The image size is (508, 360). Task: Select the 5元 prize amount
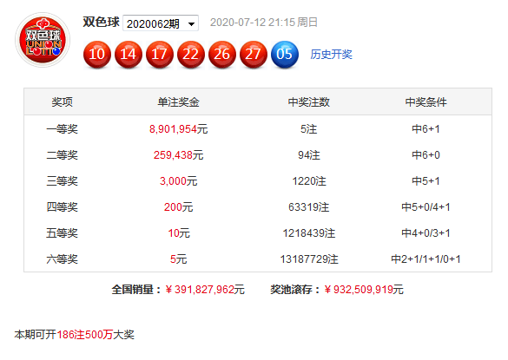coord(179,259)
